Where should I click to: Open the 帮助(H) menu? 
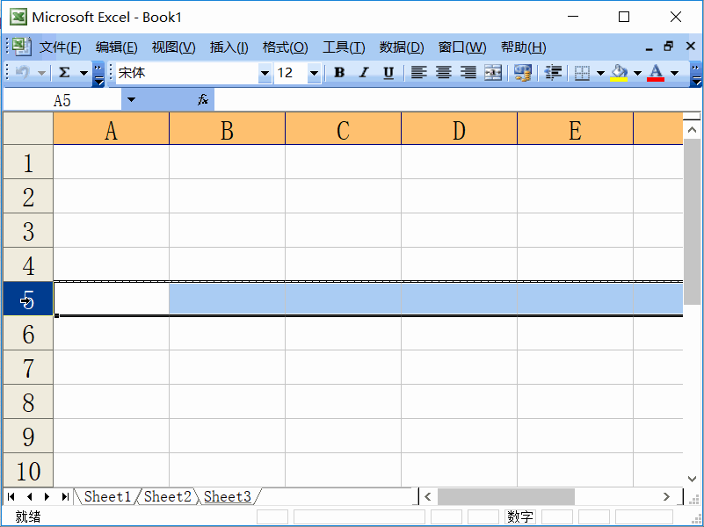pos(524,47)
